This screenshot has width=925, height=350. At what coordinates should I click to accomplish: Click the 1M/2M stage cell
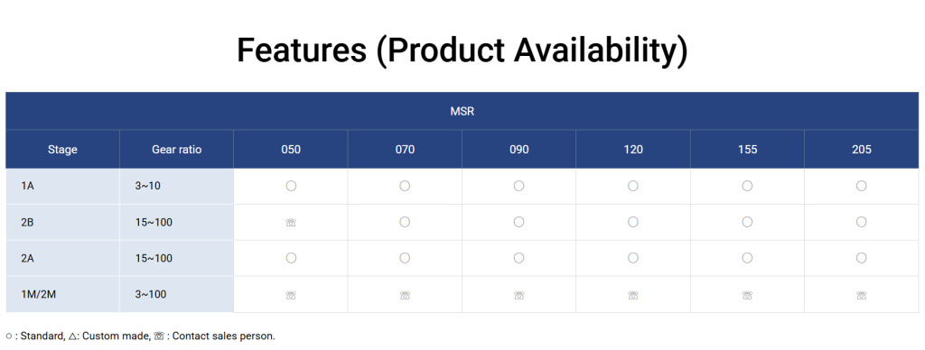[62, 295]
